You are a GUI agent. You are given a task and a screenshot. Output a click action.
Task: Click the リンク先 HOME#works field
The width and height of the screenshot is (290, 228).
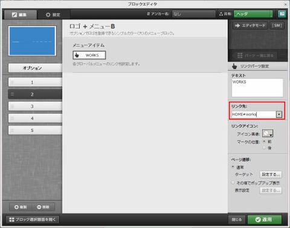coord(254,114)
